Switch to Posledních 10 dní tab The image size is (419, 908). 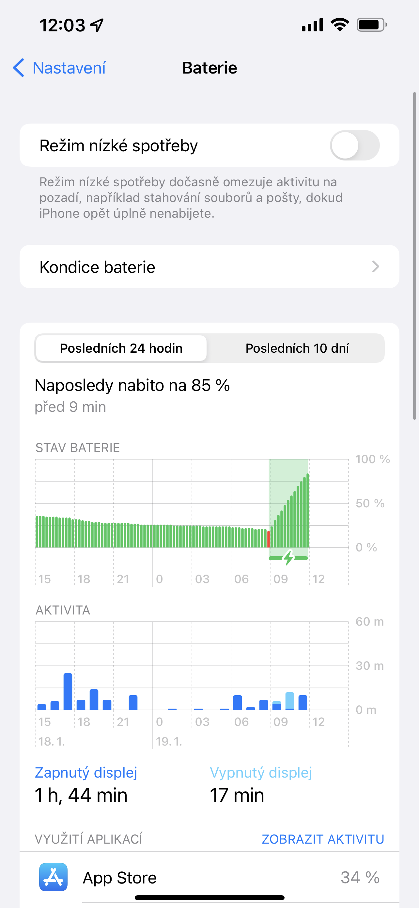tap(297, 348)
